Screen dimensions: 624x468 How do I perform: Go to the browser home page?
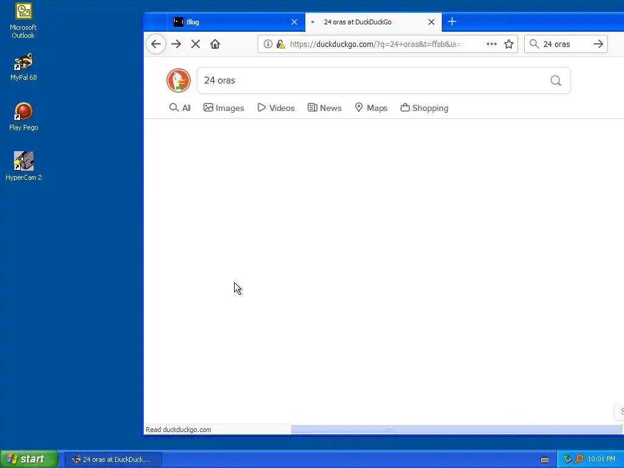pyautogui.click(x=215, y=44)
